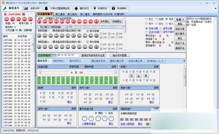
Task: Click 容错复位 button
Action: pos(117,21)
